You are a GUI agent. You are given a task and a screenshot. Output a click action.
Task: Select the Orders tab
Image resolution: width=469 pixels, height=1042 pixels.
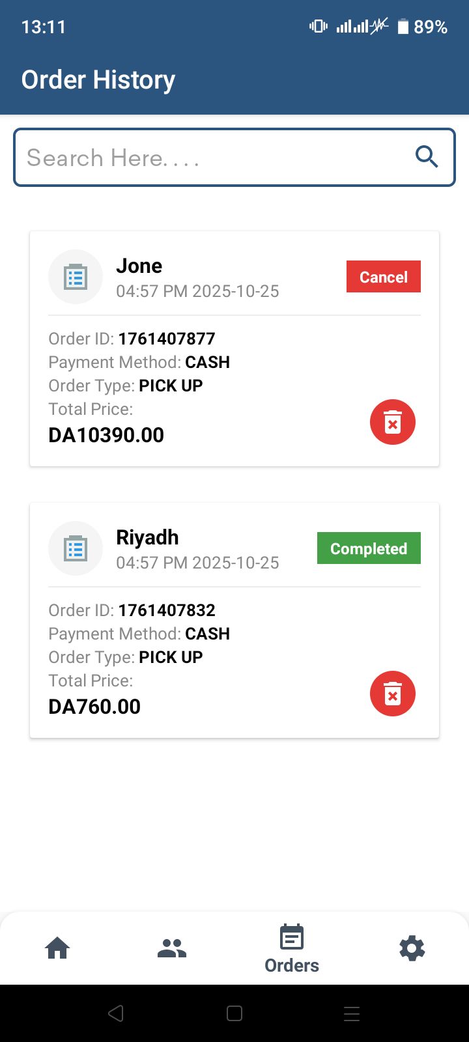coord(292,950)
